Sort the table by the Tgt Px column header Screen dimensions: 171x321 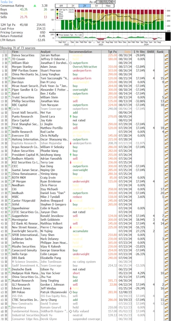click(x=112, y=52)
